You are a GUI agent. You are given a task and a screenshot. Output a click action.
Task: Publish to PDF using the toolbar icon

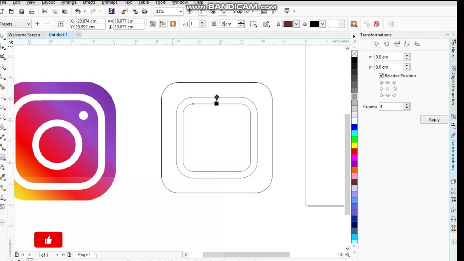tap(145, 12)
